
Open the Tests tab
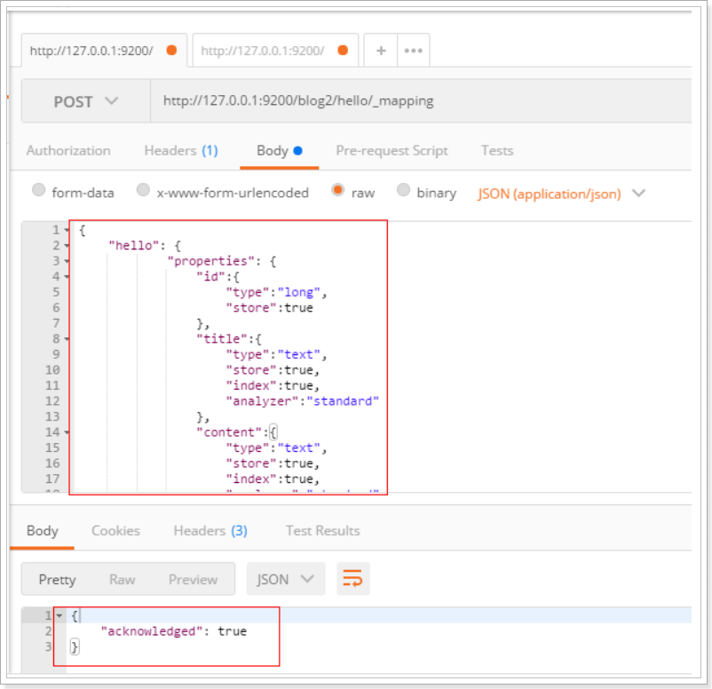point(497,150)
